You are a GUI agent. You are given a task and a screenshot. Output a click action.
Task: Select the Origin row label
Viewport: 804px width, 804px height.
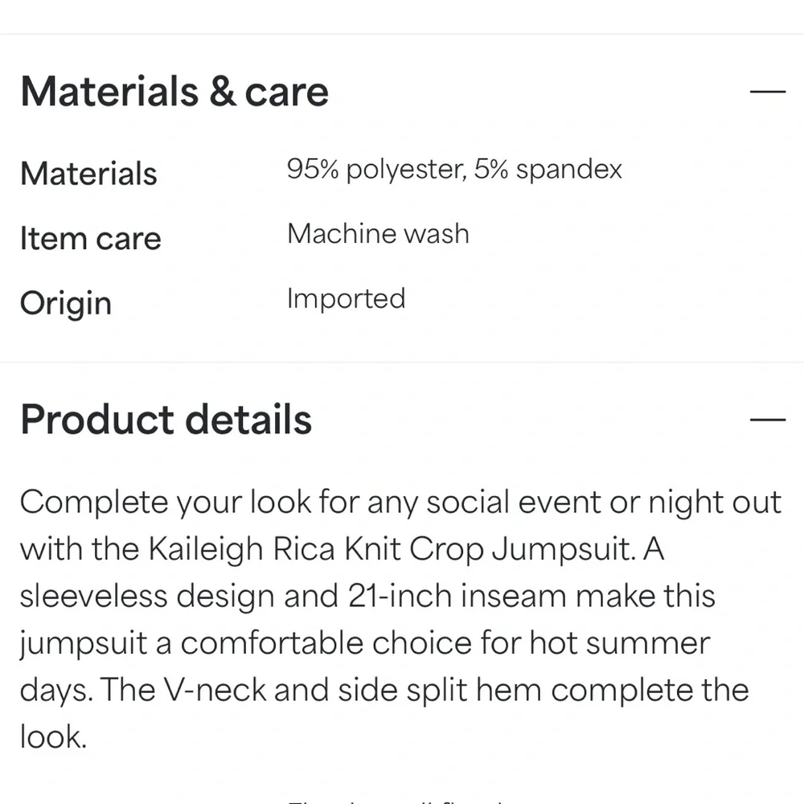[66, 303]
